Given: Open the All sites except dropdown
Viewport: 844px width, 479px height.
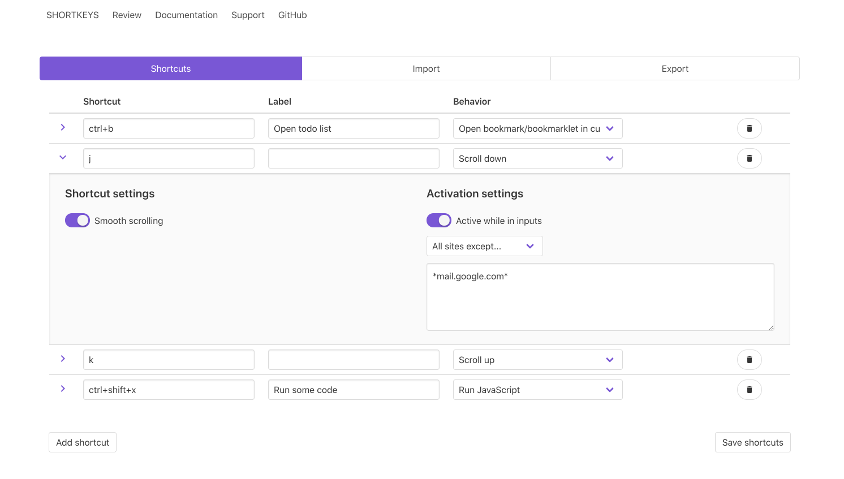Looking at the screenshot, I should 484,246.
